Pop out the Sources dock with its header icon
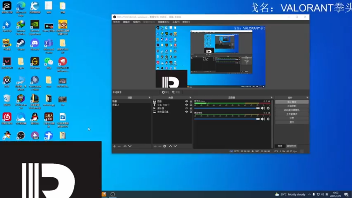 tap(191, 98)
